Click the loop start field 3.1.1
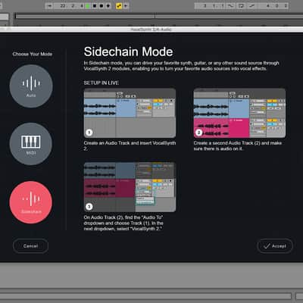This screenshot has height=303, width=303. (210, 5)
